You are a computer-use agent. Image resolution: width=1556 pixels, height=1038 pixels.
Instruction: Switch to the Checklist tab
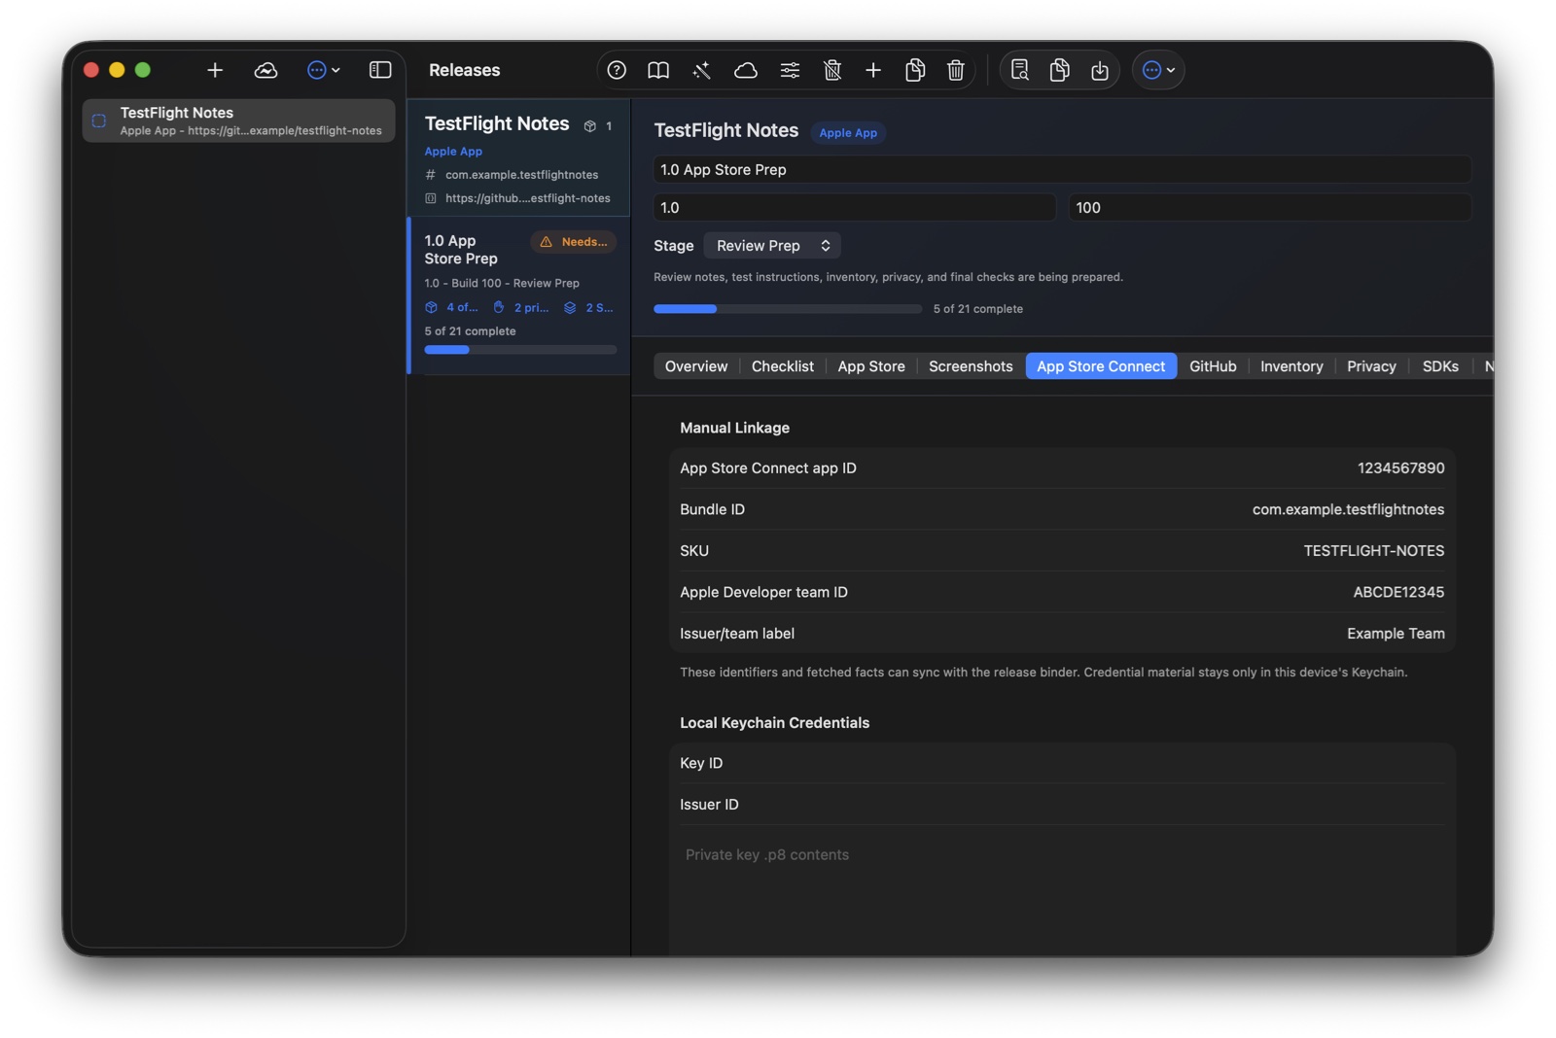click(x=783, y=366)
